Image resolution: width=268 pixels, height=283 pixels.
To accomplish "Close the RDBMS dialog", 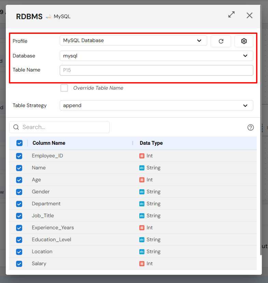I will [x=250, y=15].
